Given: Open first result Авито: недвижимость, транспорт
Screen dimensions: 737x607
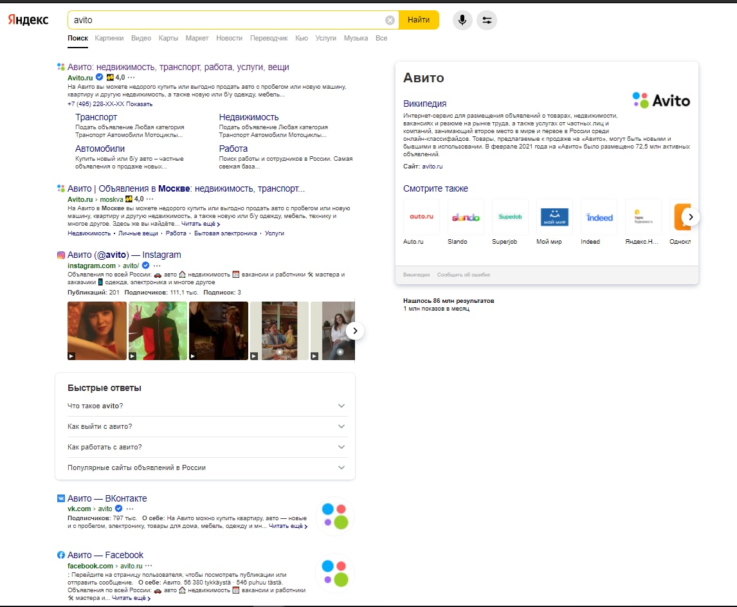Looking at the screenshot, I should click(178, 67).
